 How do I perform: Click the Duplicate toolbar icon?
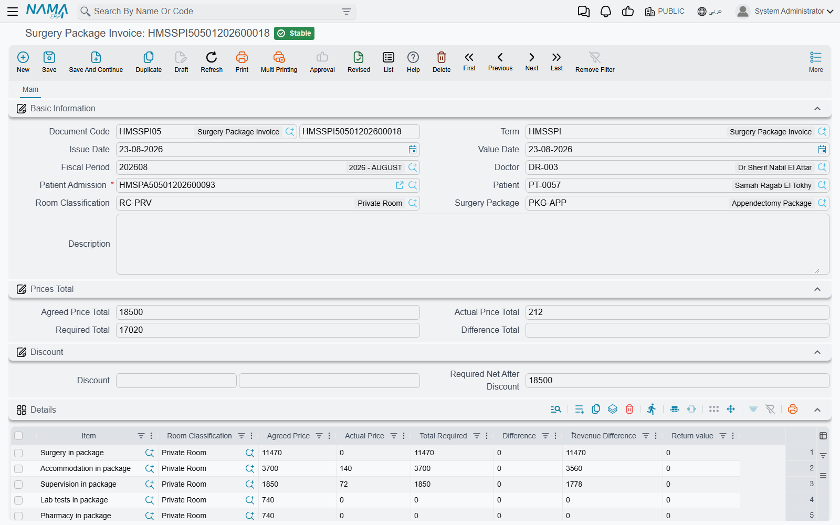click(149, 57)
